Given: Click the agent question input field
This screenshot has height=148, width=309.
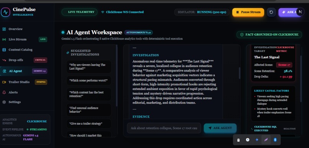Looking at the screenshot, I should 164,128.
